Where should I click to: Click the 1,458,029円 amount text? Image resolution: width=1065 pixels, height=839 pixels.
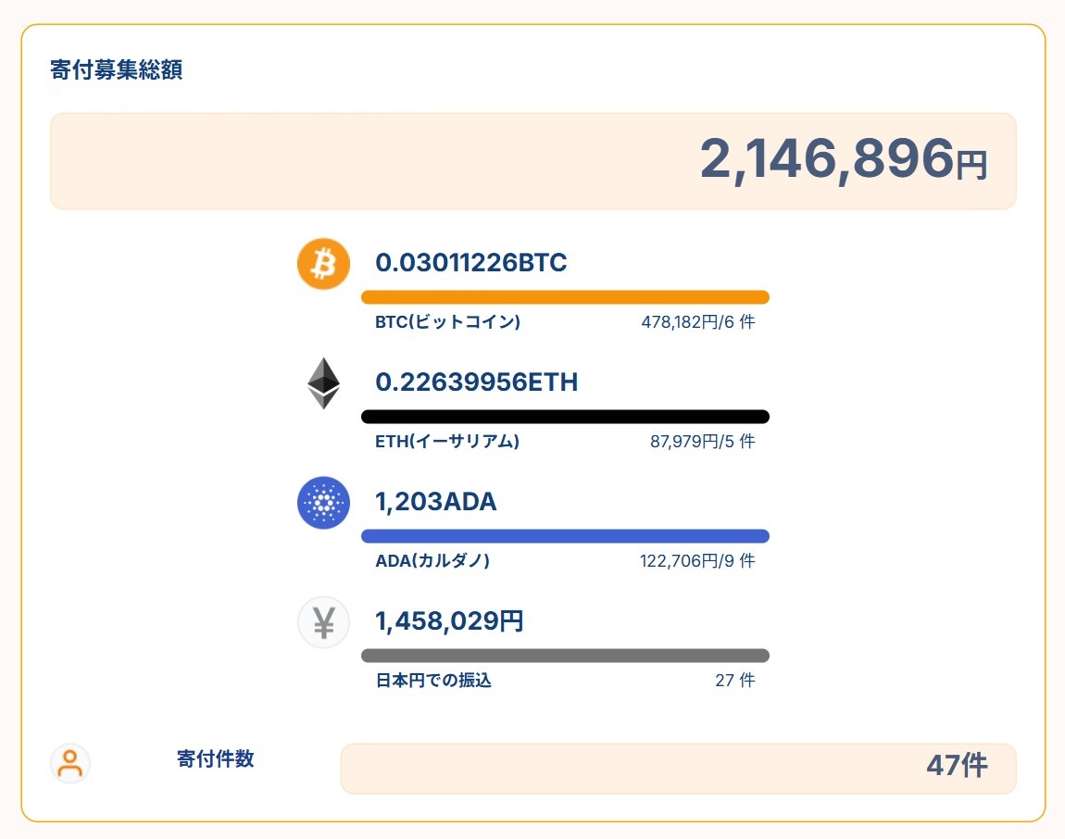(449, 621)
